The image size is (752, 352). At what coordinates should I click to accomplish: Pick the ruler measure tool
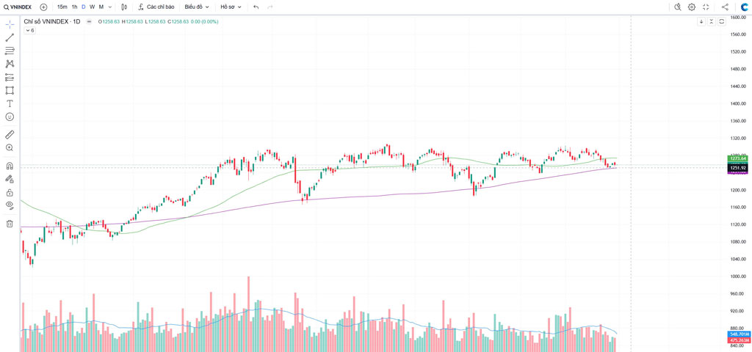coord(10,135)
